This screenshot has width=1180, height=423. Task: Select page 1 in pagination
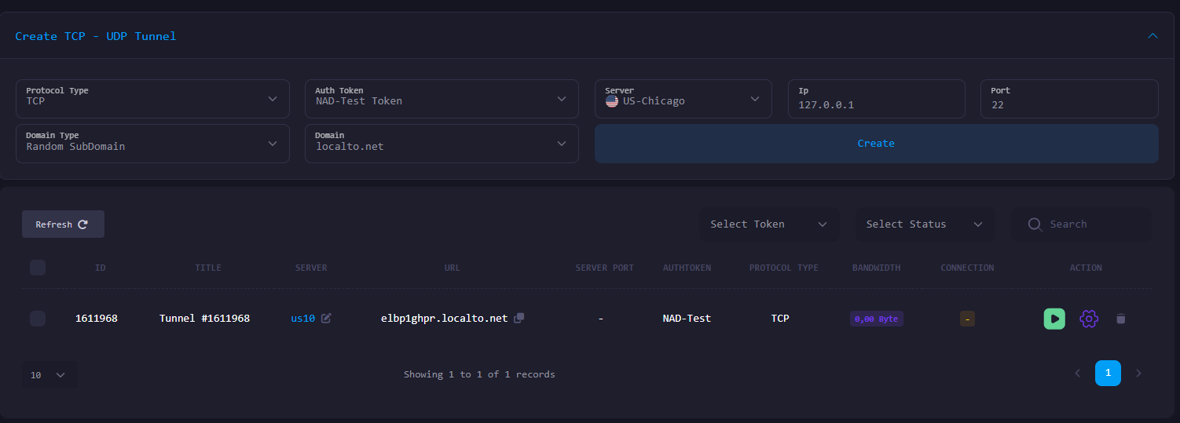tap(1108, 373)
